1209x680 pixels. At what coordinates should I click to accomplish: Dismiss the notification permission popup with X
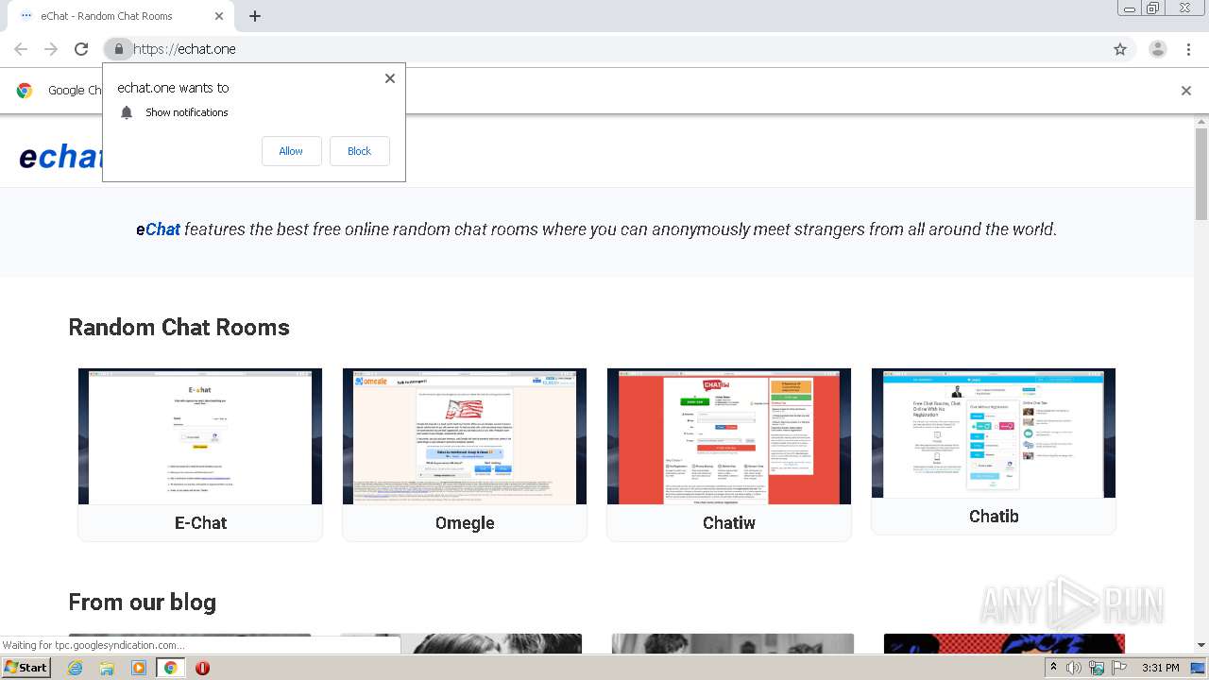click(390, 78)
